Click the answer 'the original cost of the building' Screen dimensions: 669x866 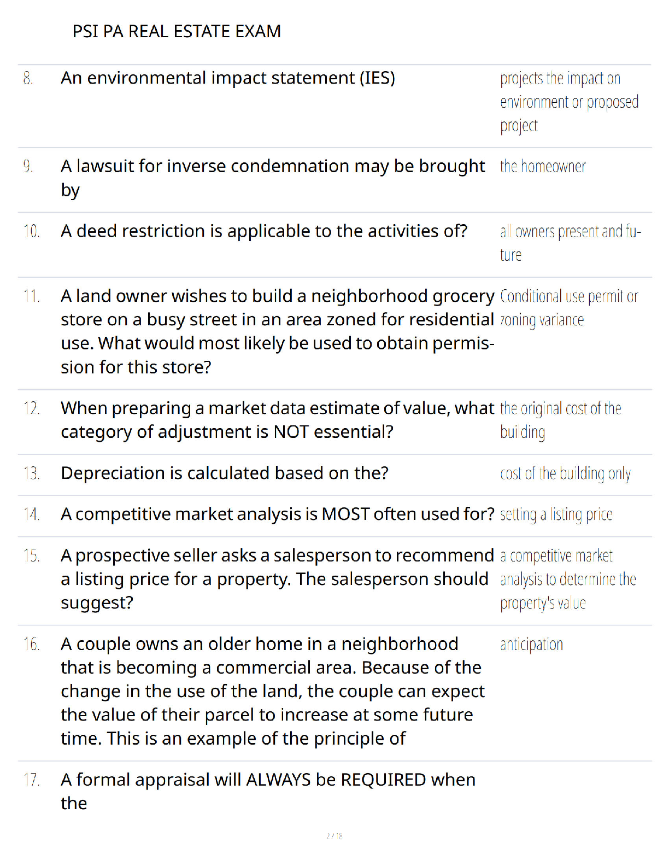tap(561, 420)
